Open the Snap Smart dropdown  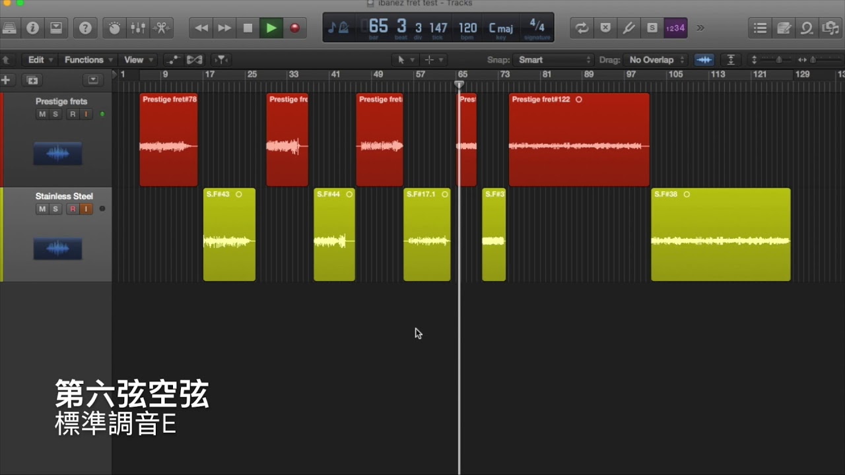554,59
